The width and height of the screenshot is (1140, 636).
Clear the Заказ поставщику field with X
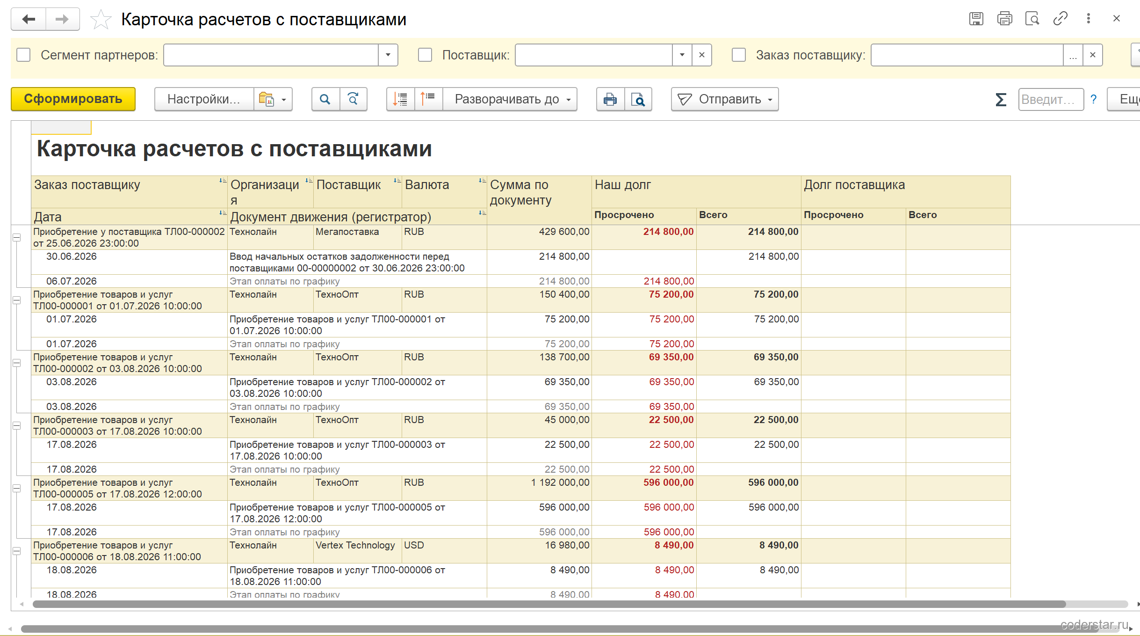[x=1093, y=55]
